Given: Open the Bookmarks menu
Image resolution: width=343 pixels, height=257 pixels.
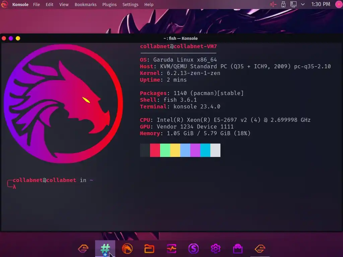Looking at the screenshot, I should pyautogui.click(x=85, y=4).
